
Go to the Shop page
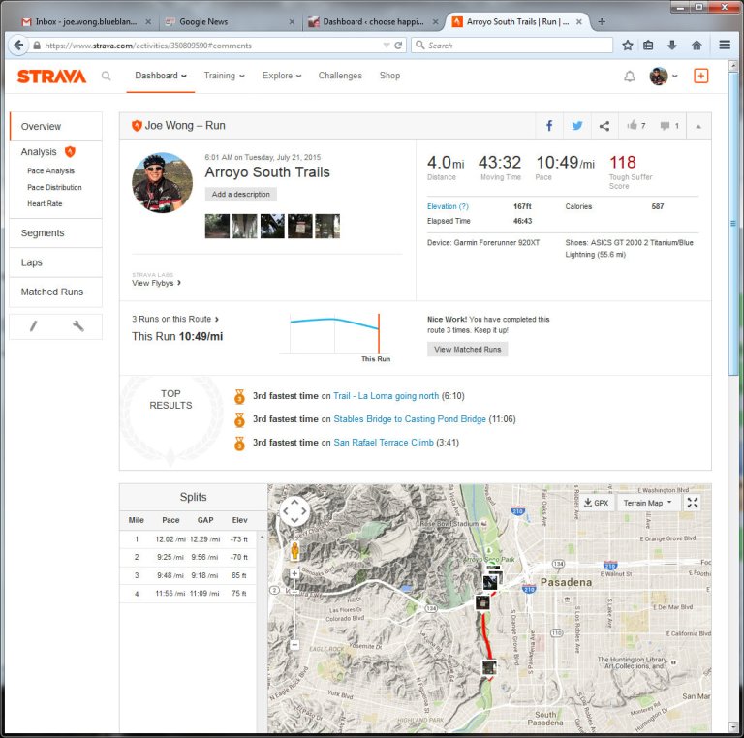(x=389, y=76)
